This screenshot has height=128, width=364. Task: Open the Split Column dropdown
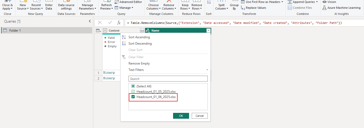coord(227,9)
